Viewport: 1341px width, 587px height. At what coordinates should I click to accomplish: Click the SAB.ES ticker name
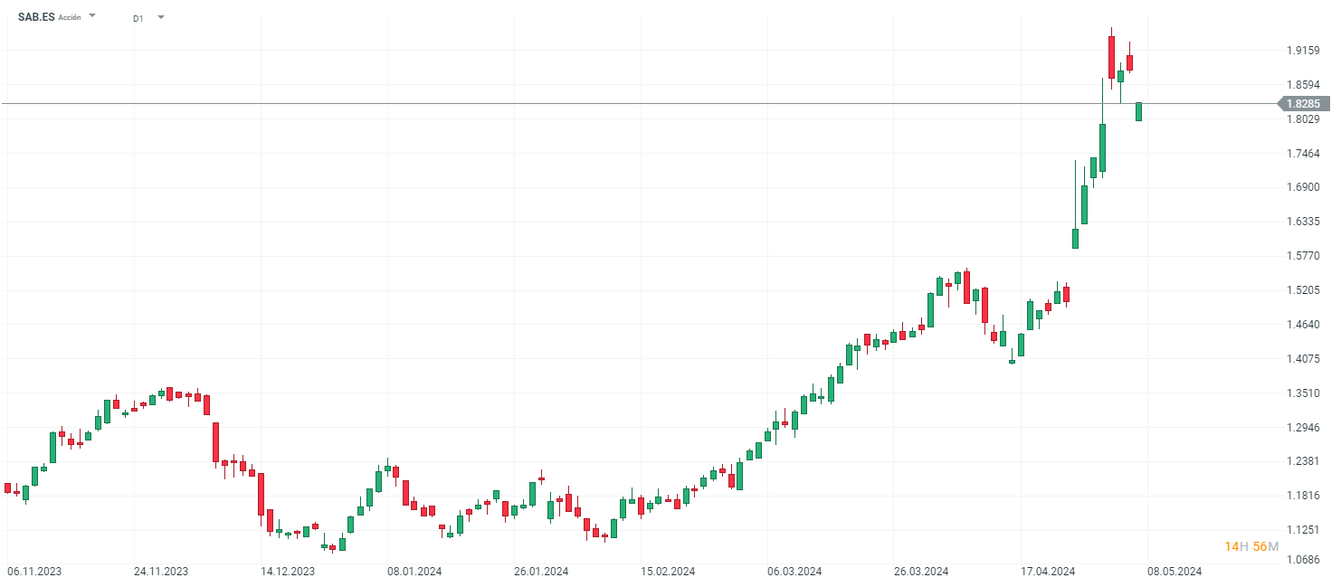pos(36,16)
